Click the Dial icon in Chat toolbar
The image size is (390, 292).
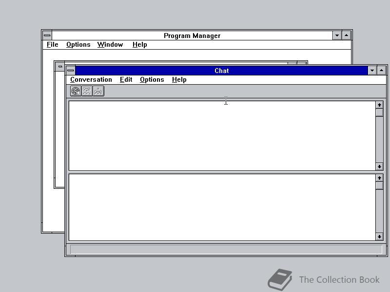(x=76, y=91)
